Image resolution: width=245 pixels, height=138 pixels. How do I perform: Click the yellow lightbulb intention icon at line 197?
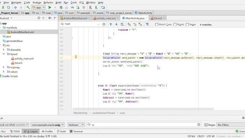pyautogui.click(x=76, y=57)
